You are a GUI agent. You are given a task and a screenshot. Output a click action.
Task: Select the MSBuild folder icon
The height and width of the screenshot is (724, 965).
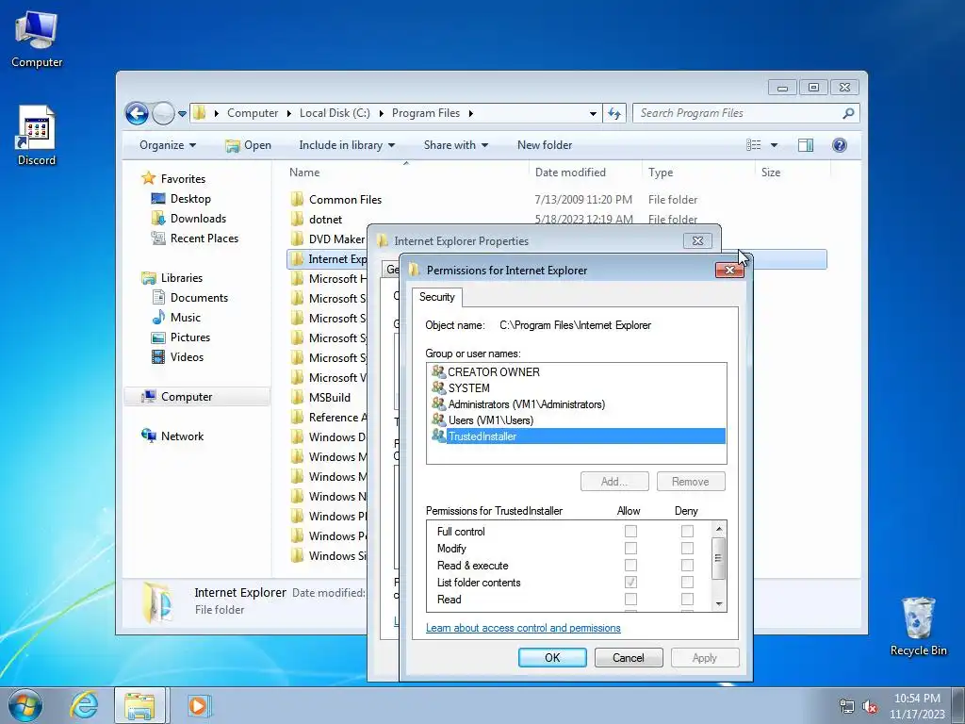[x=297, y=397]
